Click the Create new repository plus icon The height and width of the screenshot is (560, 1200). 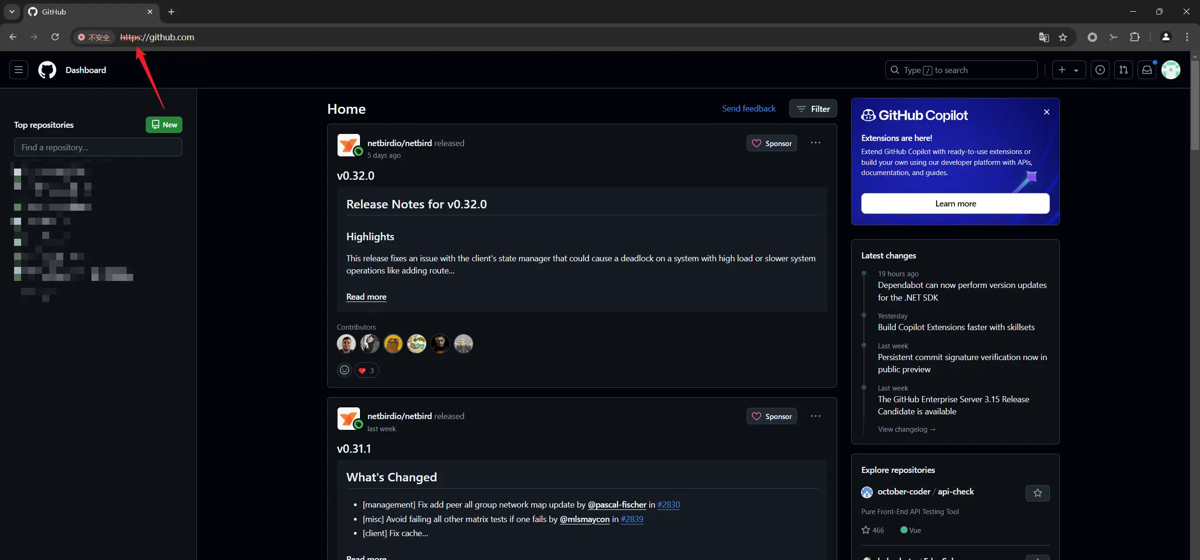click(x=1062, y=69)
